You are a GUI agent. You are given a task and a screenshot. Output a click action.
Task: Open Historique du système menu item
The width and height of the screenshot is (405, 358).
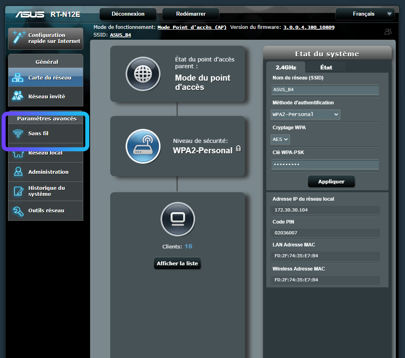(x=46, y=191)
